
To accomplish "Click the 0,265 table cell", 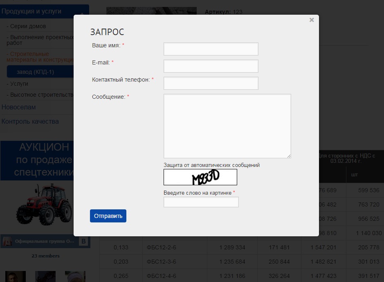I will (121, 276).
